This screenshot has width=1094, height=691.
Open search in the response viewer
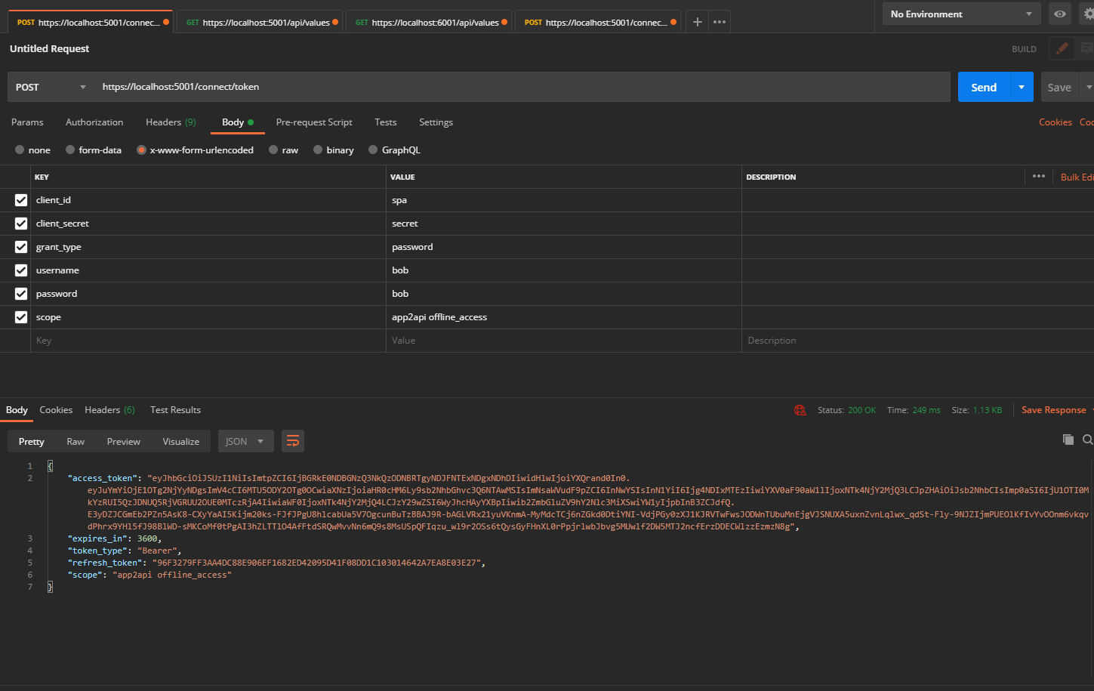[x=1087, y=439]
